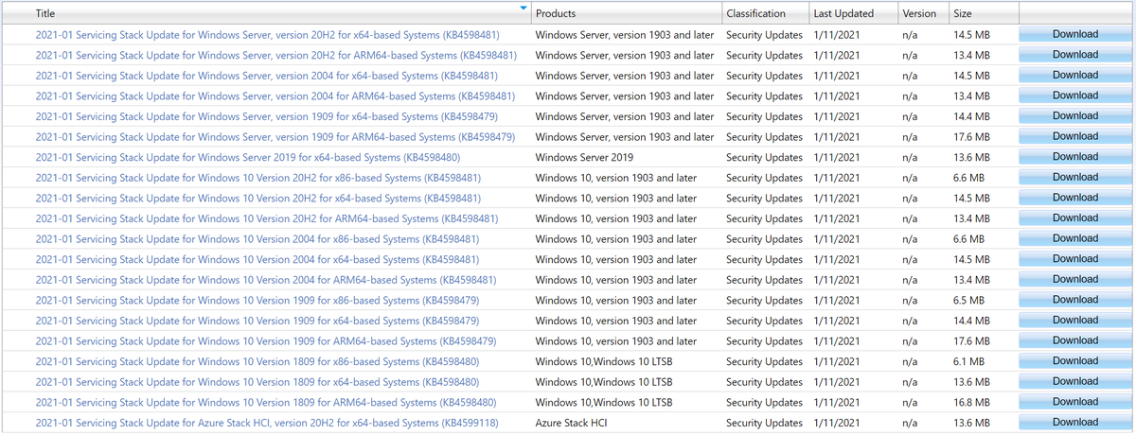Image resolution: width=1136 pixels, height=435 pixels.
Task: Open Windows 10 1809 x86 update link
Action: [x=257, y=362]
